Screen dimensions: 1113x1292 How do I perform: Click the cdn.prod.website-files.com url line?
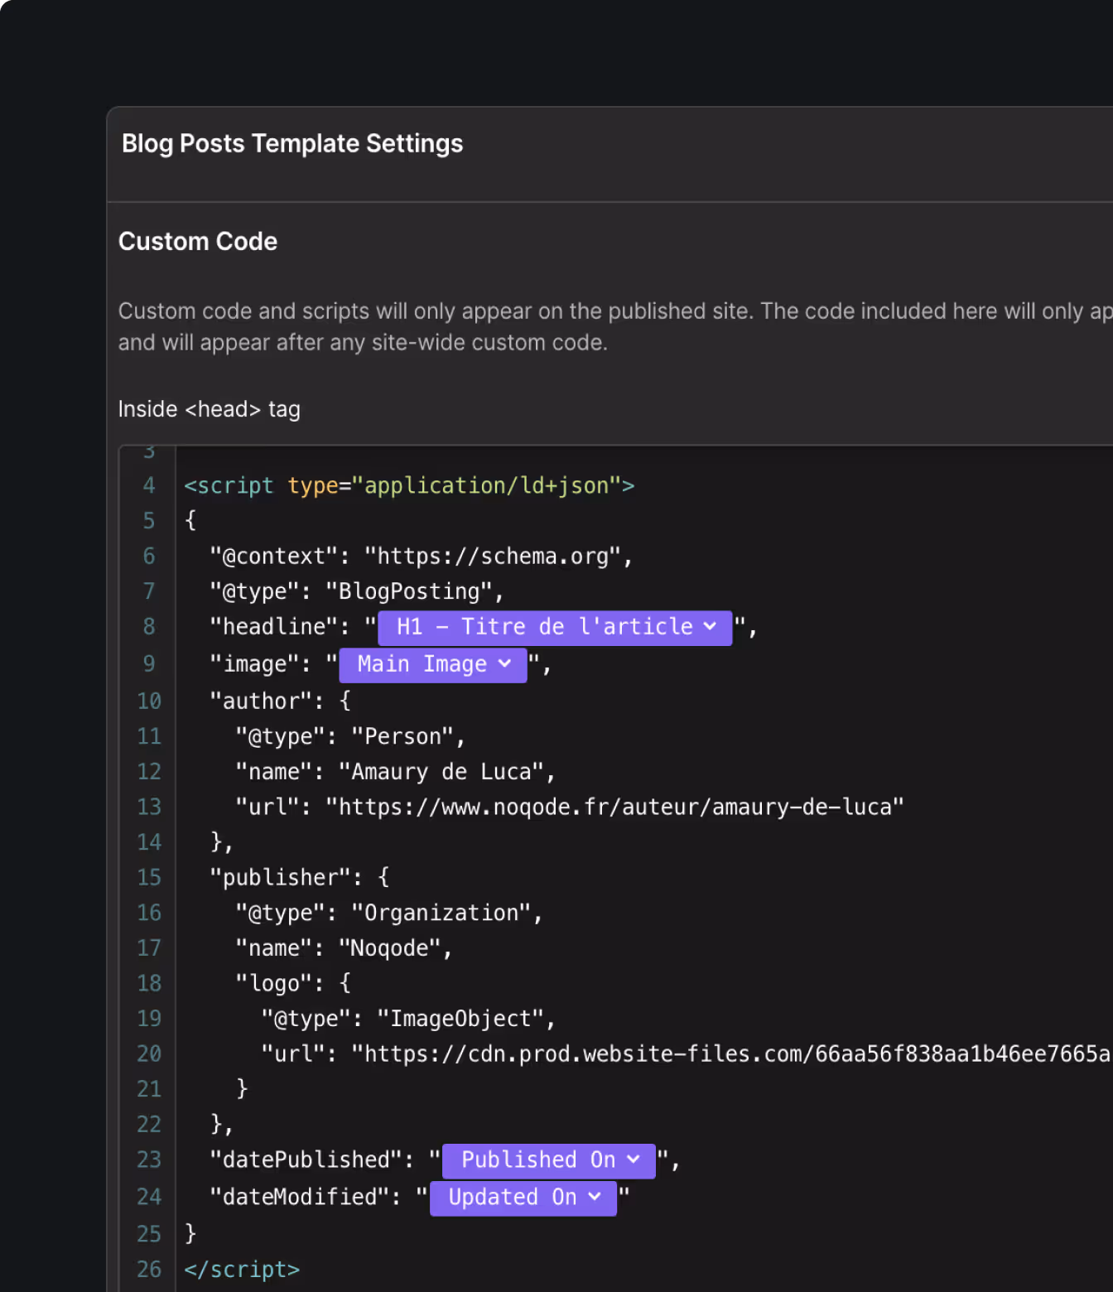point(687,1054)
